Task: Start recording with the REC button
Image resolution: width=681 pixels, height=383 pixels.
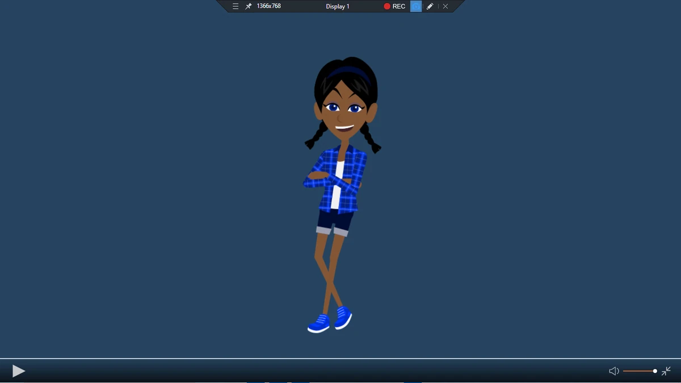Action: (x=394, y=6)
